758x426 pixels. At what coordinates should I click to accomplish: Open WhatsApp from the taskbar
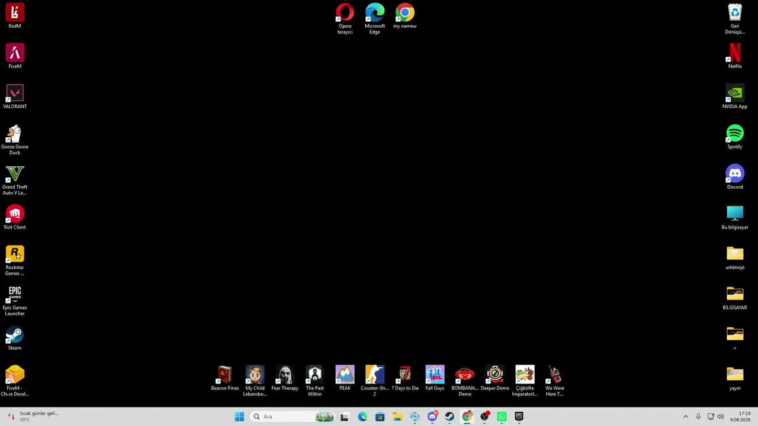pos(502,417)
